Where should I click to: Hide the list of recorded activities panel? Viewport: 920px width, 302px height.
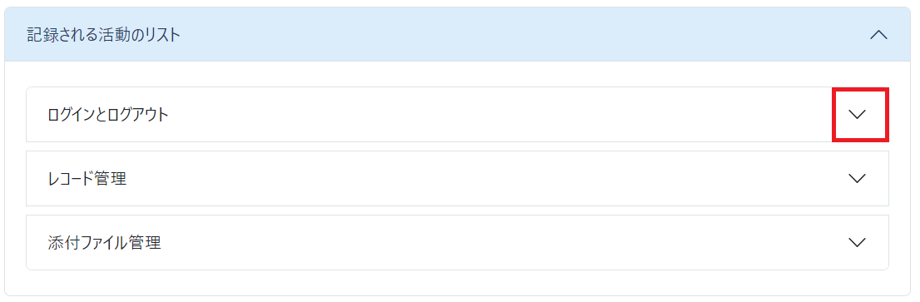point(878,35)
